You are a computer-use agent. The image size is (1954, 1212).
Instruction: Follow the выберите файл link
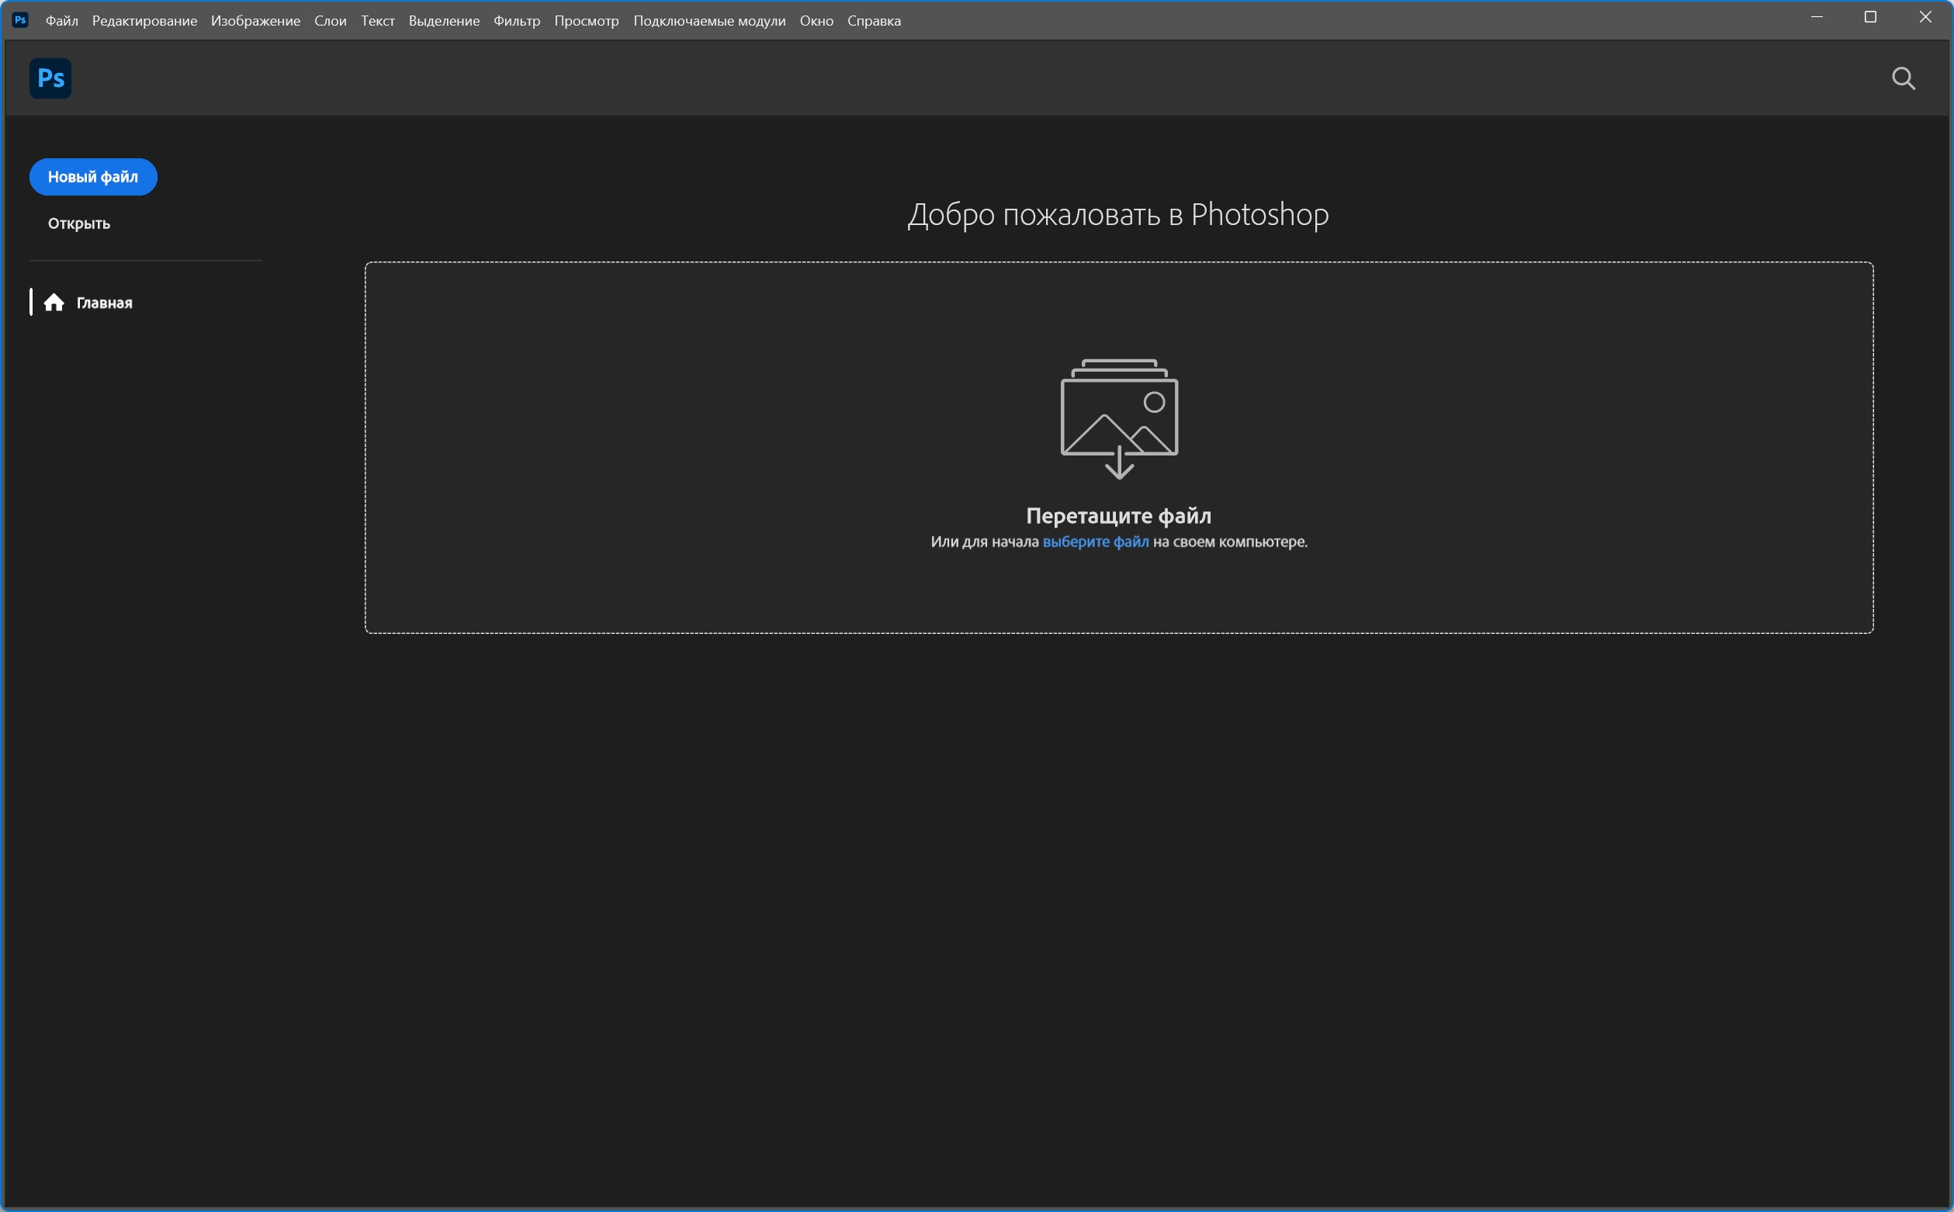(x=1096, y=542)
